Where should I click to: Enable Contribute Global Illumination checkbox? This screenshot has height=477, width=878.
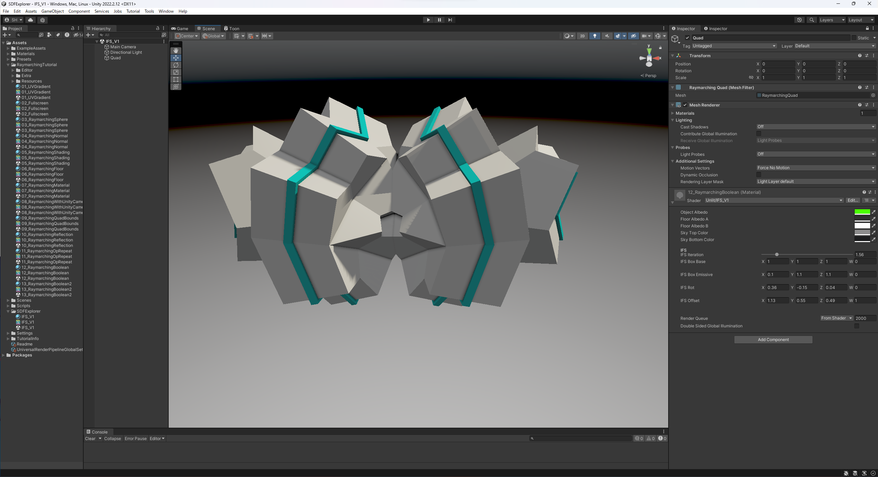pyautogui.click(x=759, y=134)
